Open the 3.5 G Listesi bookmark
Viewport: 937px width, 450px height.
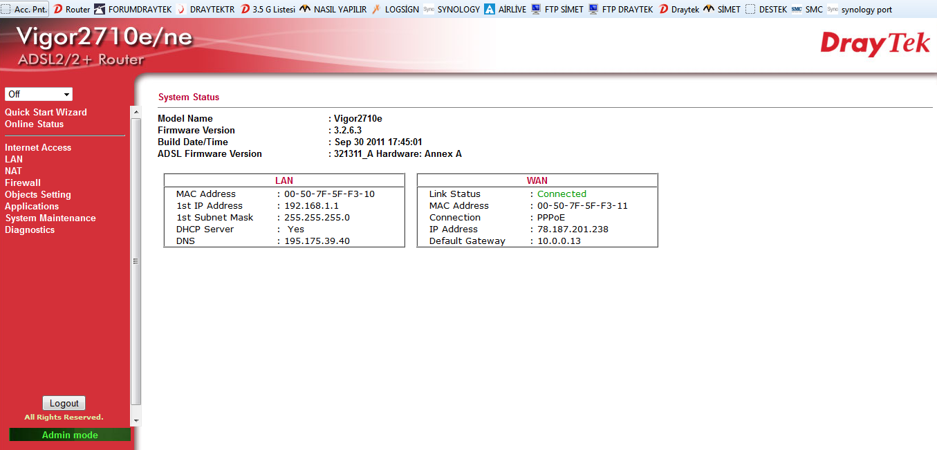pos(268,10)
